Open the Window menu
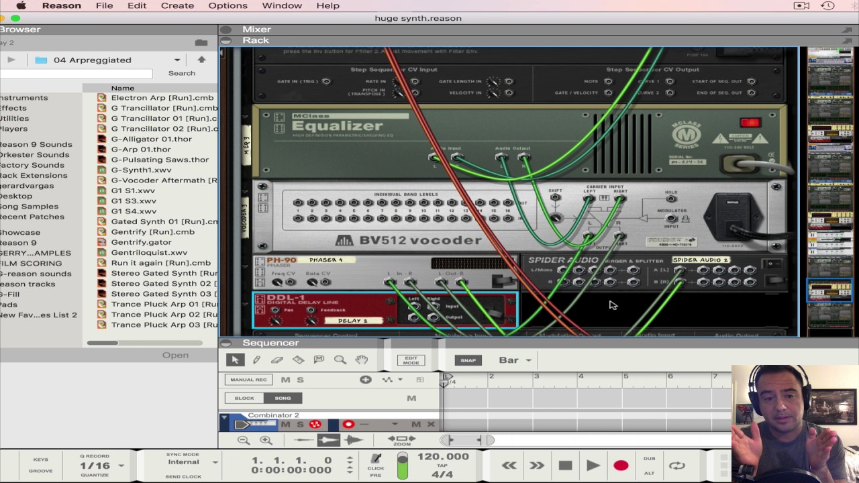This screenshot has width=859, height=483. pyautogui.click(x=282, y=5)
